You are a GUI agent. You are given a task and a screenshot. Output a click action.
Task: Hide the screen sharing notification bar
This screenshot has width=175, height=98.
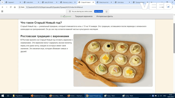coord(106,11)
